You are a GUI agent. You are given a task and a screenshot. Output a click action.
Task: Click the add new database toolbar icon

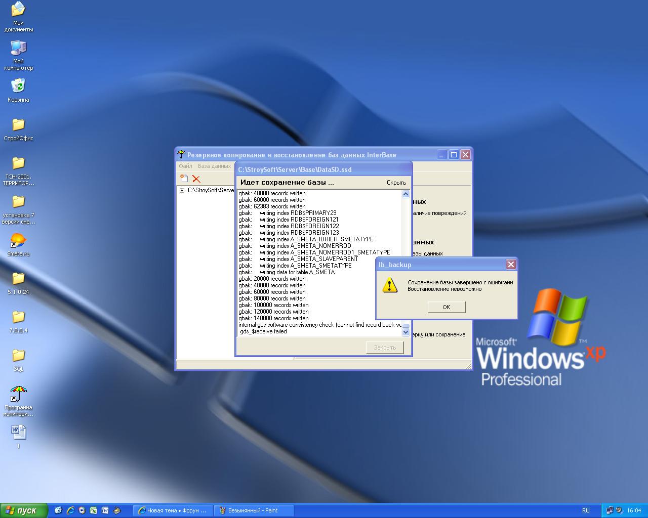(184, 179)
